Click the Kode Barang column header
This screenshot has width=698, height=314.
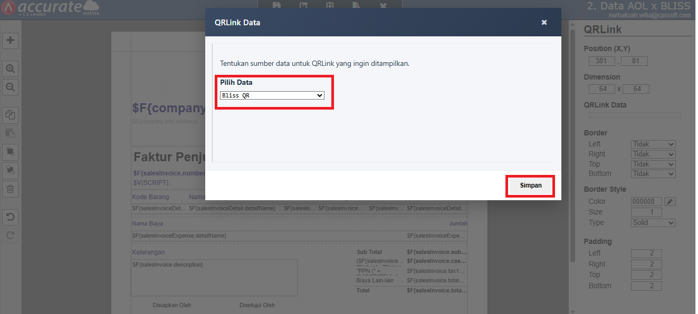click(x=150, y=197)
